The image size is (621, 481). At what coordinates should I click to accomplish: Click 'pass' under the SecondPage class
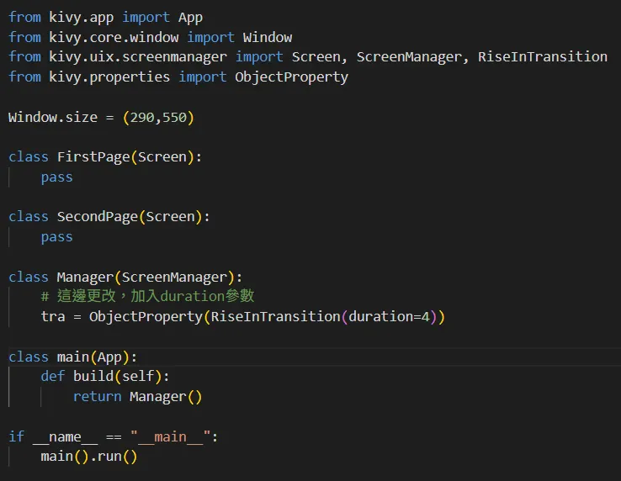click(56, 237)
